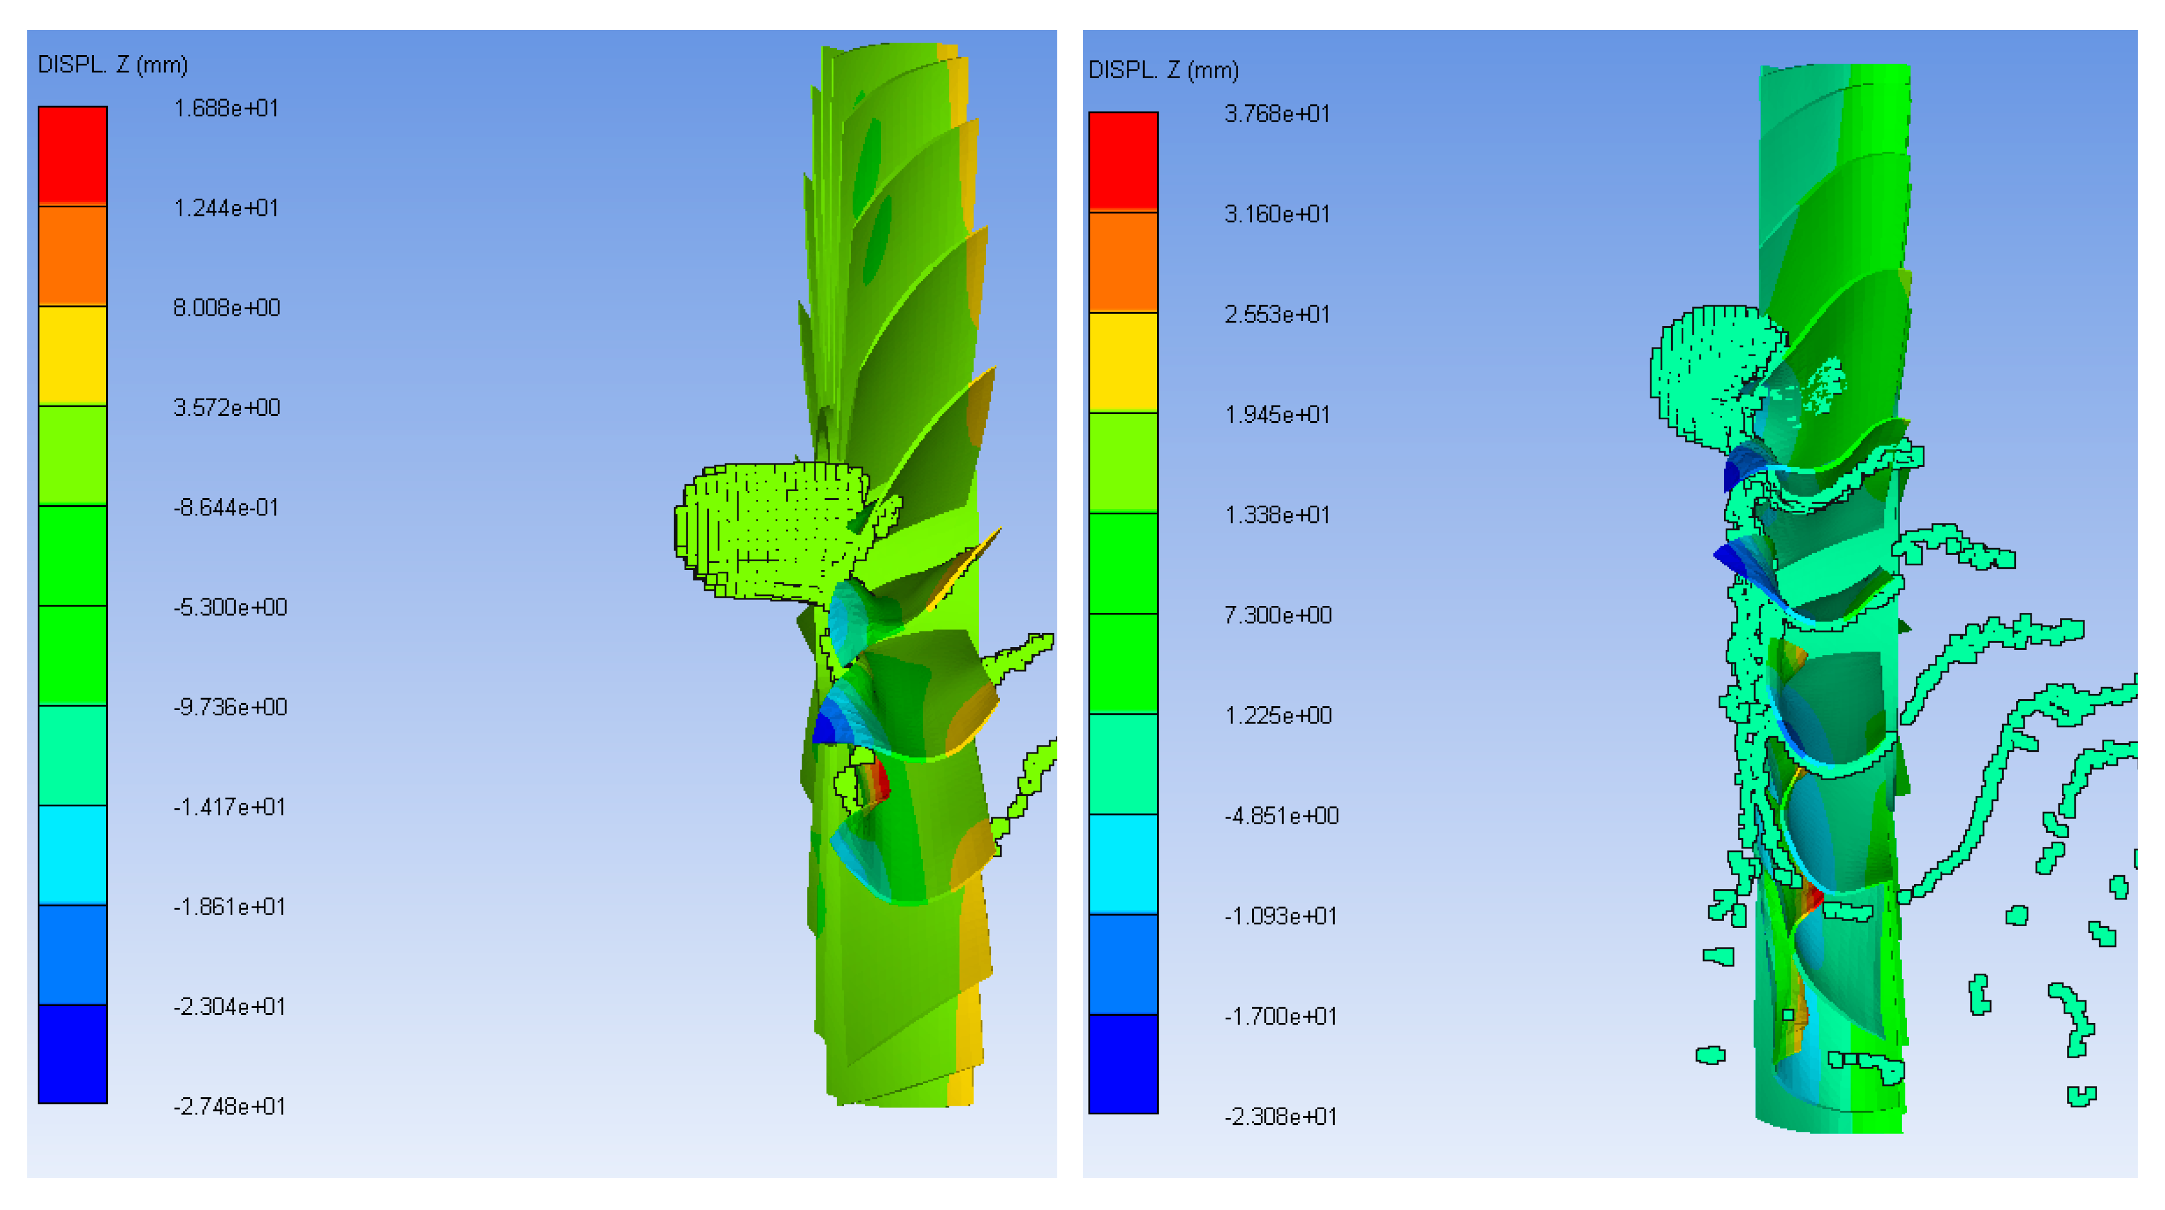The width and height of the screenshot is (2165, 1210).
Task: Click the yellow swatch in right legend
Action: tap(1123, 362)
